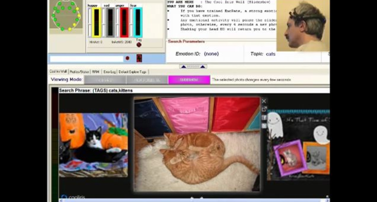Adjust the happy emotion slider

coord(90,23)
